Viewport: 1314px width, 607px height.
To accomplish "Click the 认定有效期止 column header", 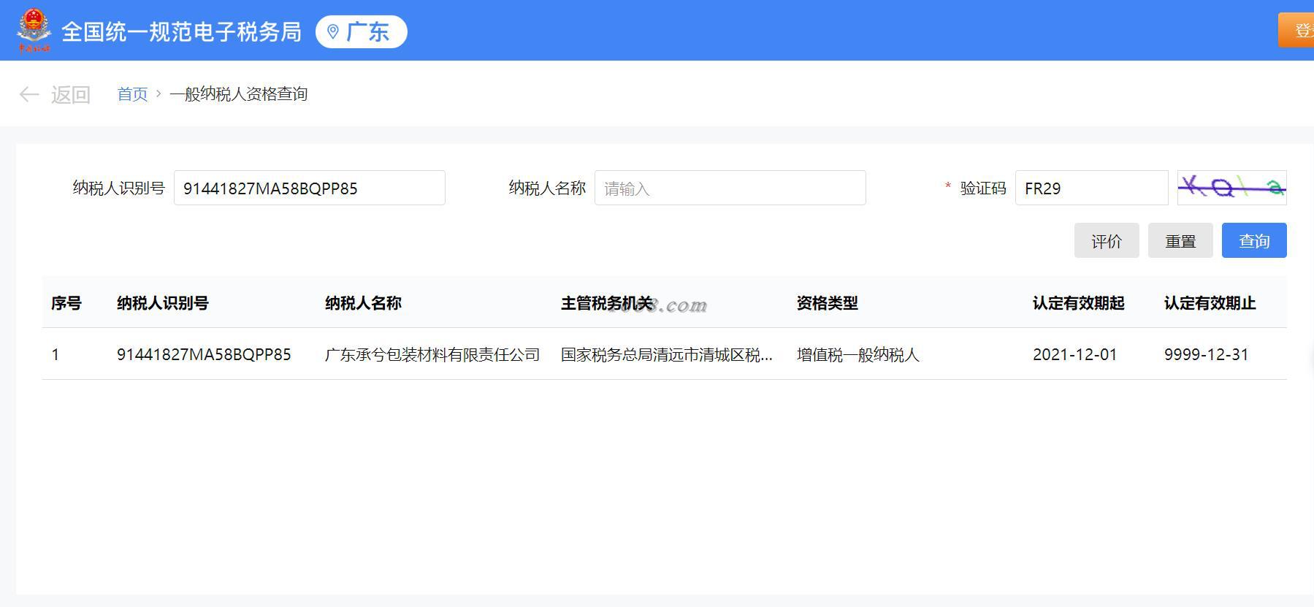I will click(x=1210, y=303).
